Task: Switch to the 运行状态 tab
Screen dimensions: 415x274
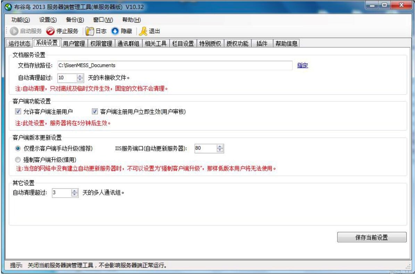Action: coord(19,44)
